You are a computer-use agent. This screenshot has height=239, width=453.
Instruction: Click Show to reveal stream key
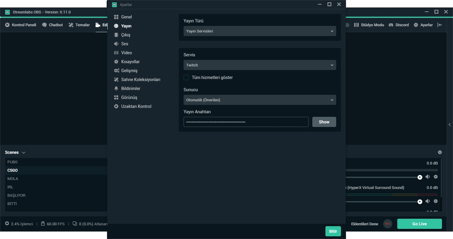tap(324, 122)
